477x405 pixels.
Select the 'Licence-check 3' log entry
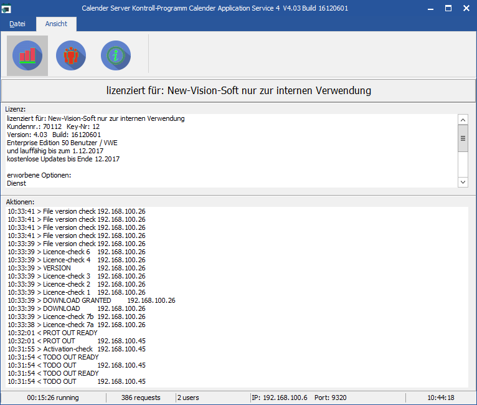[77, 276]
